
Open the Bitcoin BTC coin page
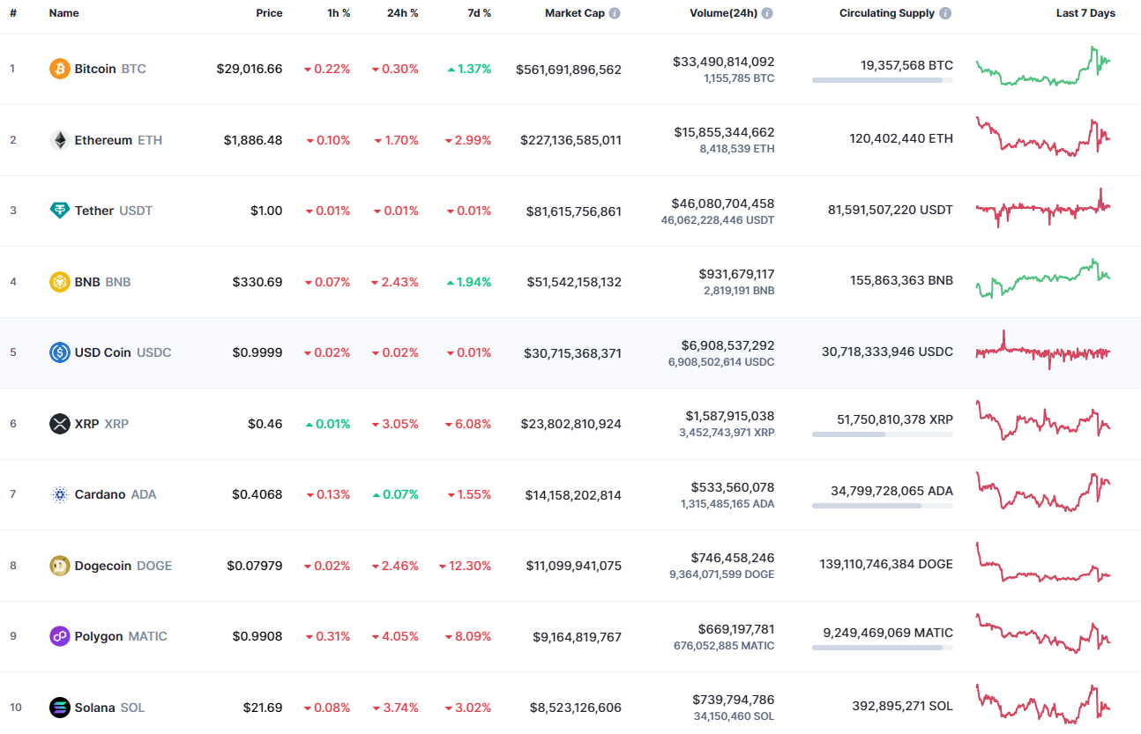[97, 69]
